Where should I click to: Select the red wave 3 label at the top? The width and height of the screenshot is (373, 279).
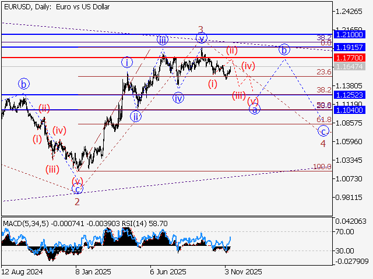(200, 29)
